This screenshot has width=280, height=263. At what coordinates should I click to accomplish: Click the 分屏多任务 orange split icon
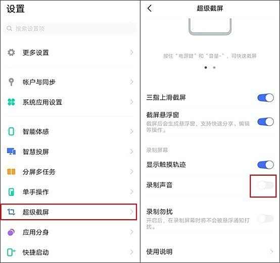coord(11,172)
